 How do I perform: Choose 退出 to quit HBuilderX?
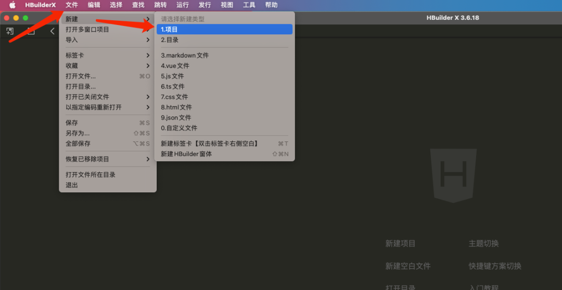108,185
